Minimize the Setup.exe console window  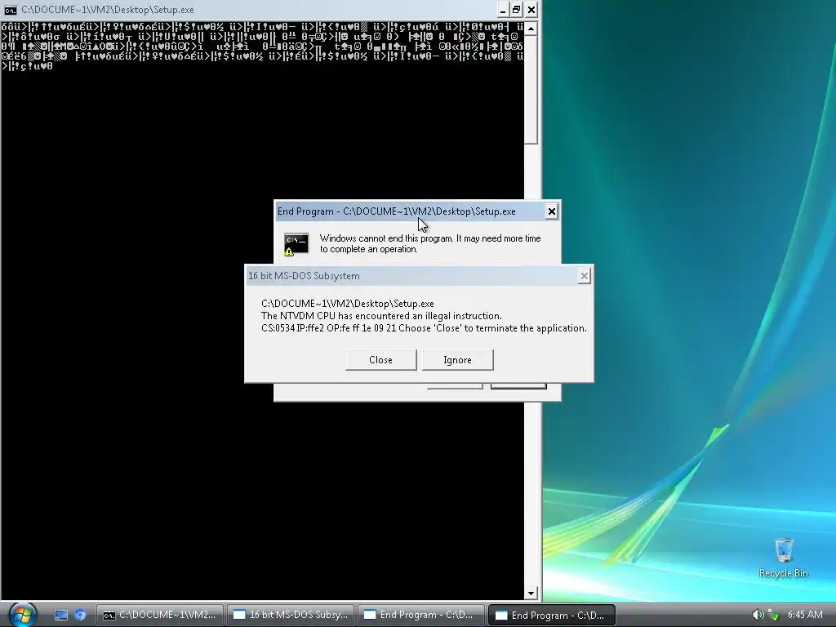click(502, 10)
